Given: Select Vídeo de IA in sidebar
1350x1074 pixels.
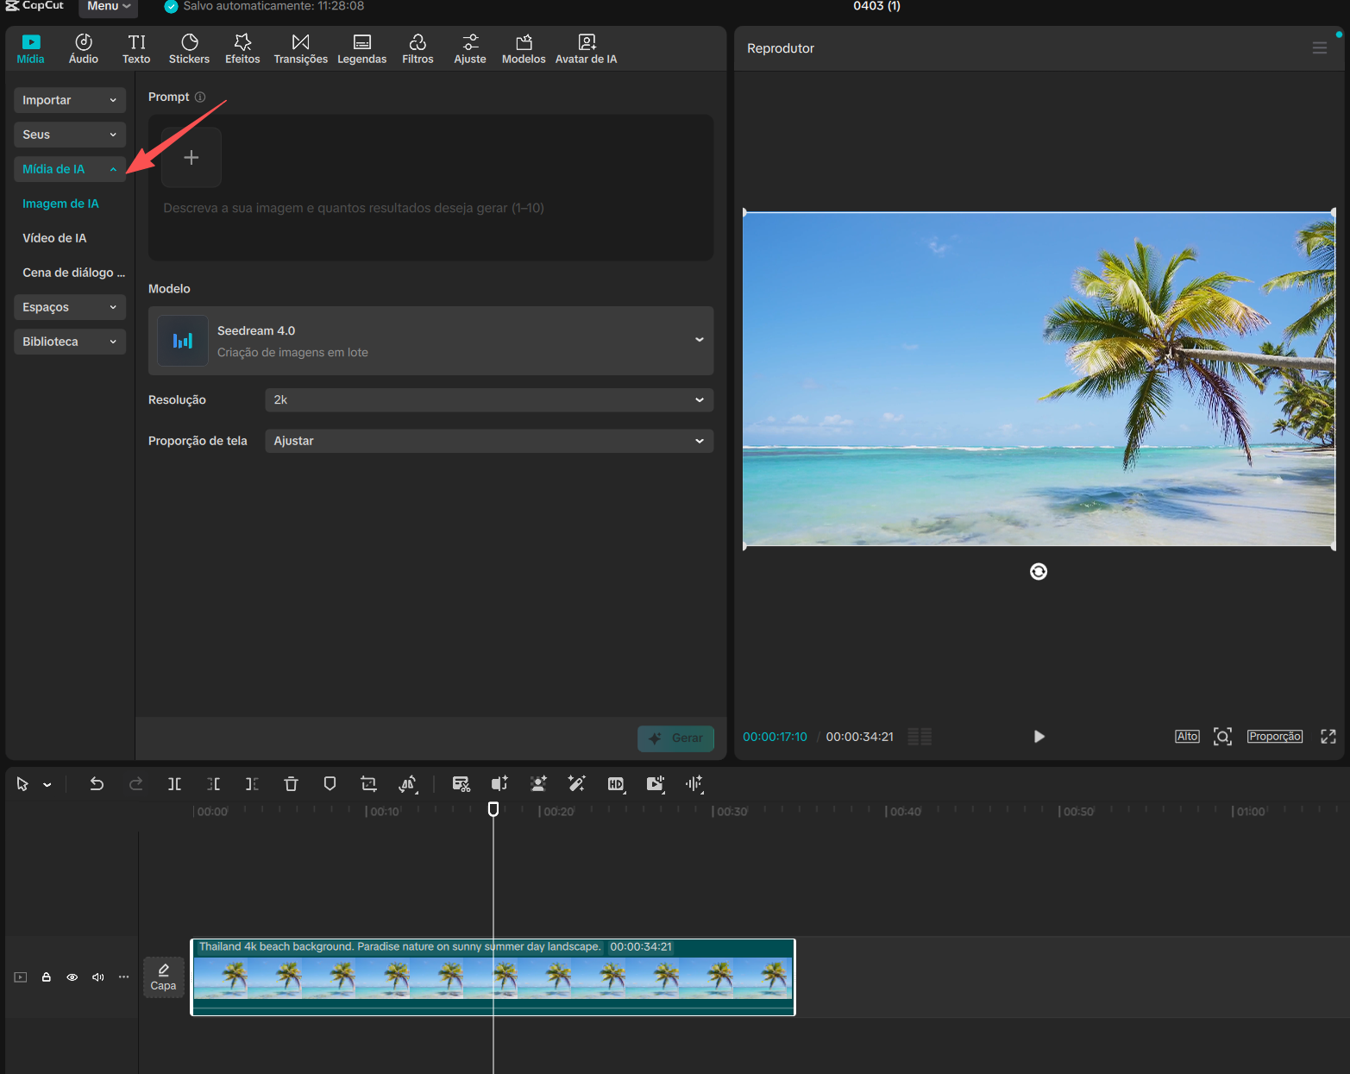Looking at the screenshot, I should [x=54, y=238].
